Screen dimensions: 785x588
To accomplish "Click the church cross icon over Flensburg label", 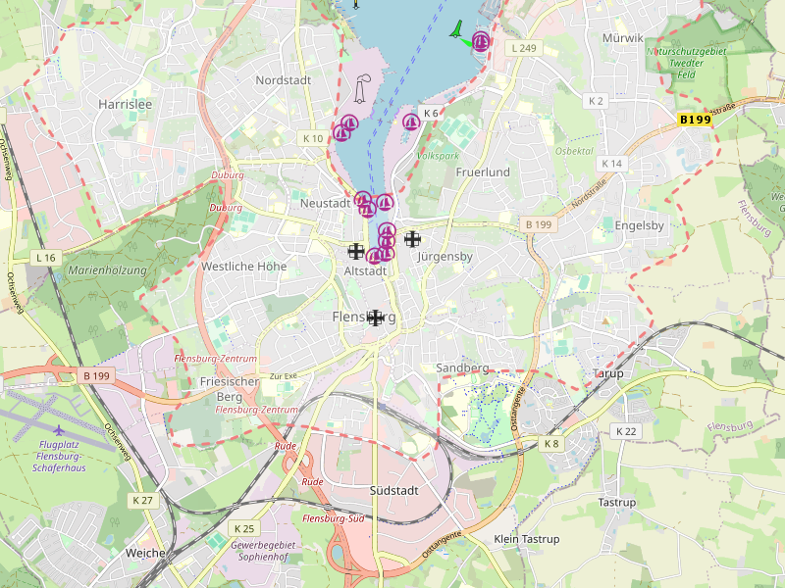I will coord(375,317).
